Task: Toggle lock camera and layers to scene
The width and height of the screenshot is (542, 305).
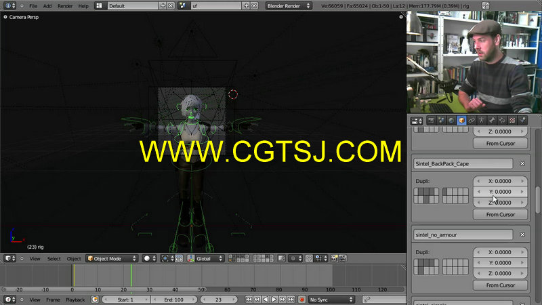Action: pyautogui.click(x=282, y=258)
